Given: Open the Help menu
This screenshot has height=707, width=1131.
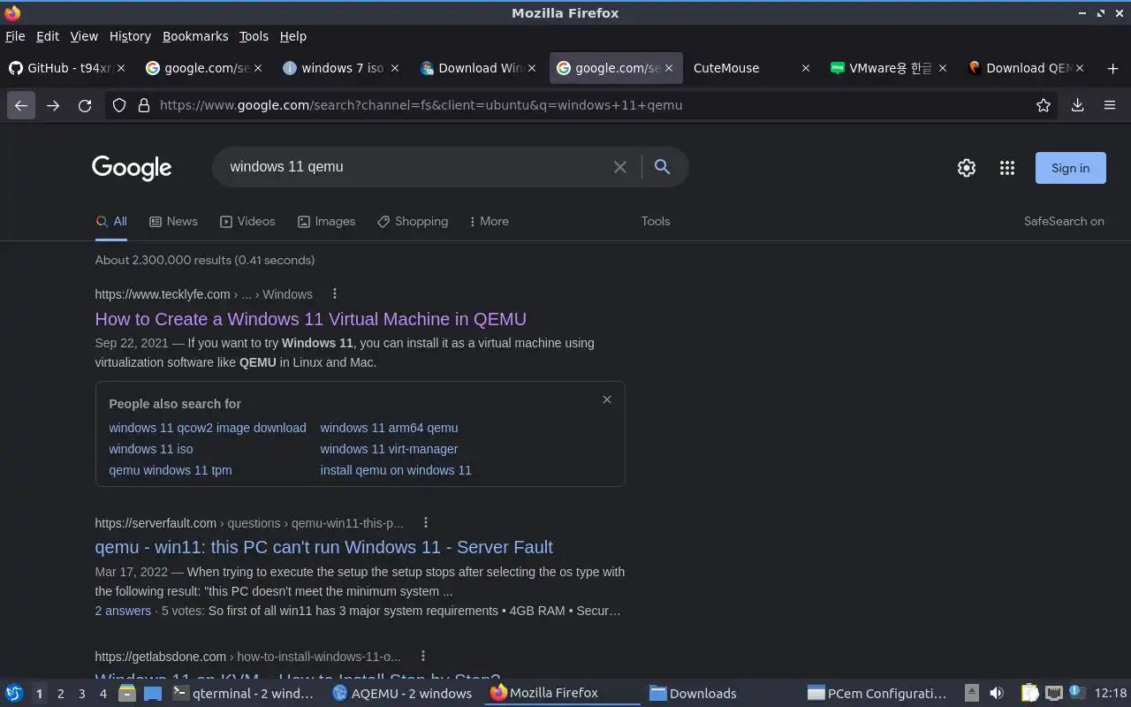Looking at the screenshot, I should tap(293, 36).
